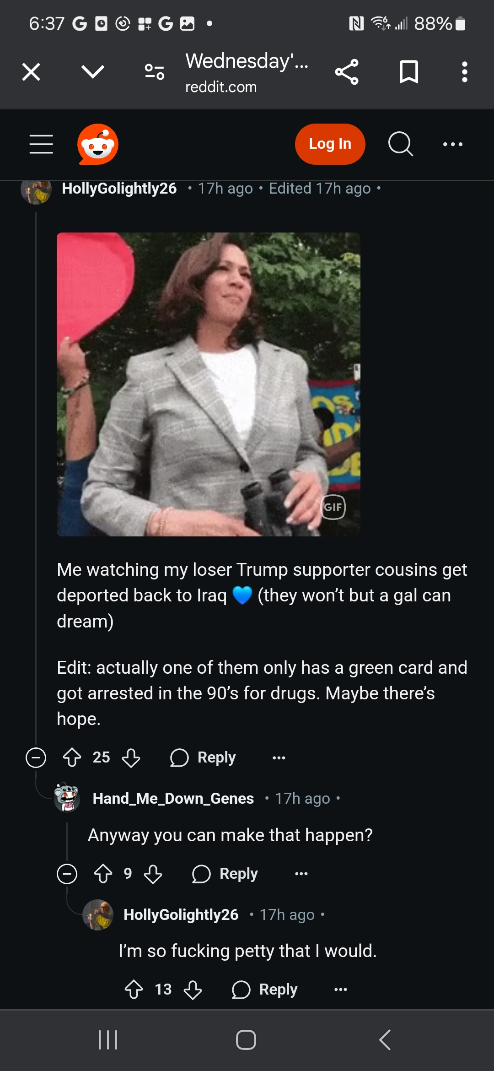Downvote the comment with 9 points

pyautogui.click(x=153, y=874)
